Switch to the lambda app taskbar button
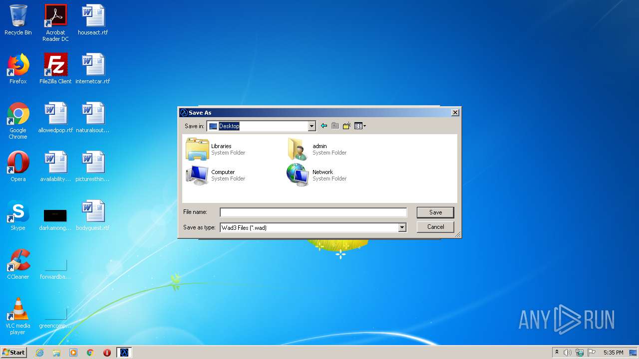The width and height of the screenshot is (639, 359). click(x=124, y=353)
